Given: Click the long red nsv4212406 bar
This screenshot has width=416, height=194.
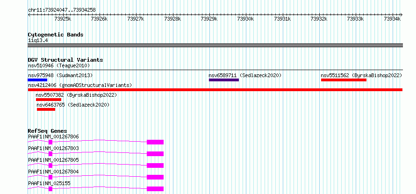Looking at the screenshot, I should tap(215, 90).
